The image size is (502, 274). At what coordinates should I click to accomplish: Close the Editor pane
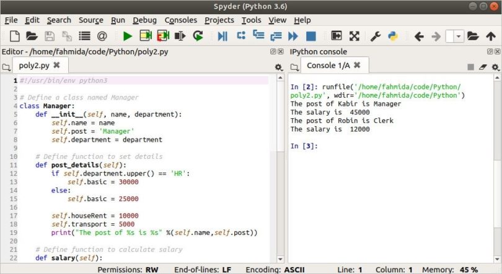pyautogui.click(x=281, y=51)
